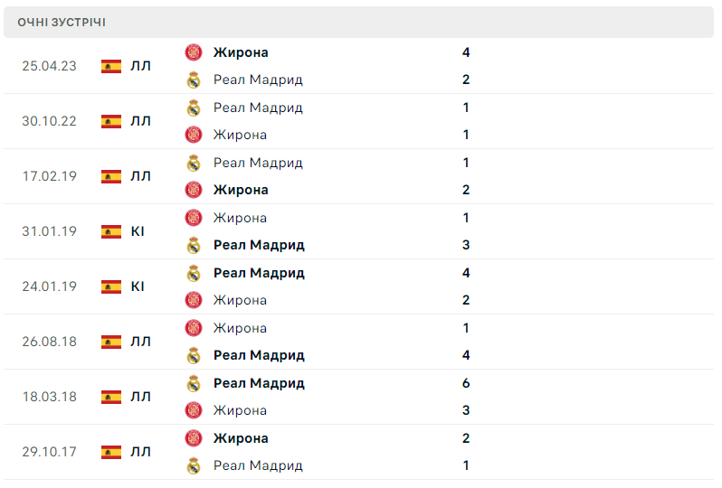The width and height of the screenshot is (722, 488).
Task: Open Реал Мадрид link in 30.10.22 match
Action: 258,108
